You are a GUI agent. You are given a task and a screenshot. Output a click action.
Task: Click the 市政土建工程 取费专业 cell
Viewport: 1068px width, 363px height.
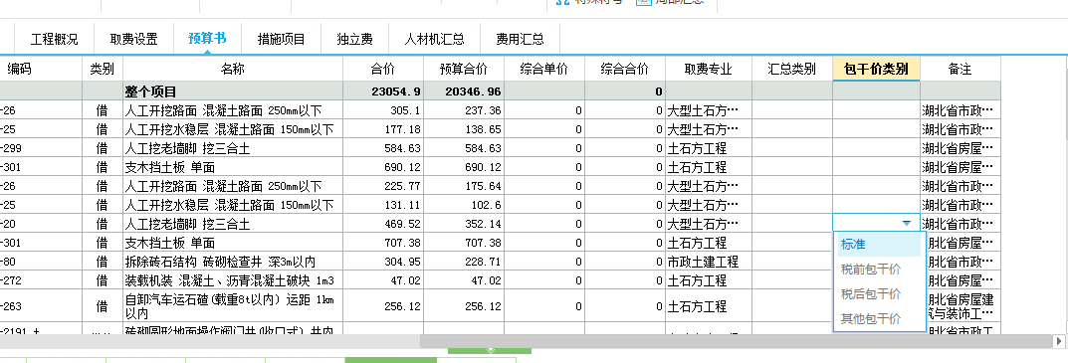tap(709, 262)
